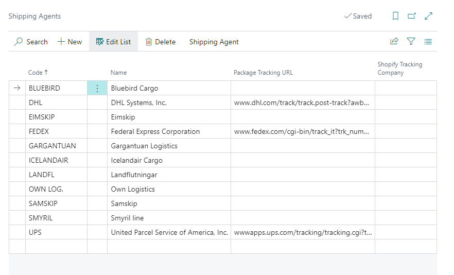The width and height of the screenshot is (454, 275).
Task: Delete the selected shipping agent
Action: tap(160, 42)
